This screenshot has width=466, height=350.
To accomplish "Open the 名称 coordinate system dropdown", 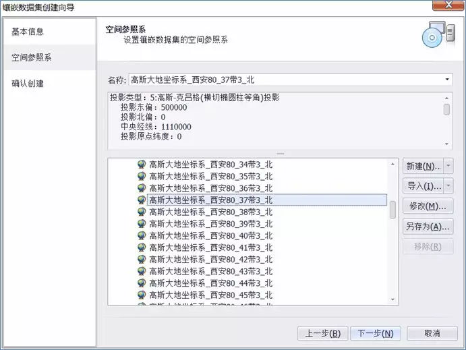I will [x=447, y=80].
